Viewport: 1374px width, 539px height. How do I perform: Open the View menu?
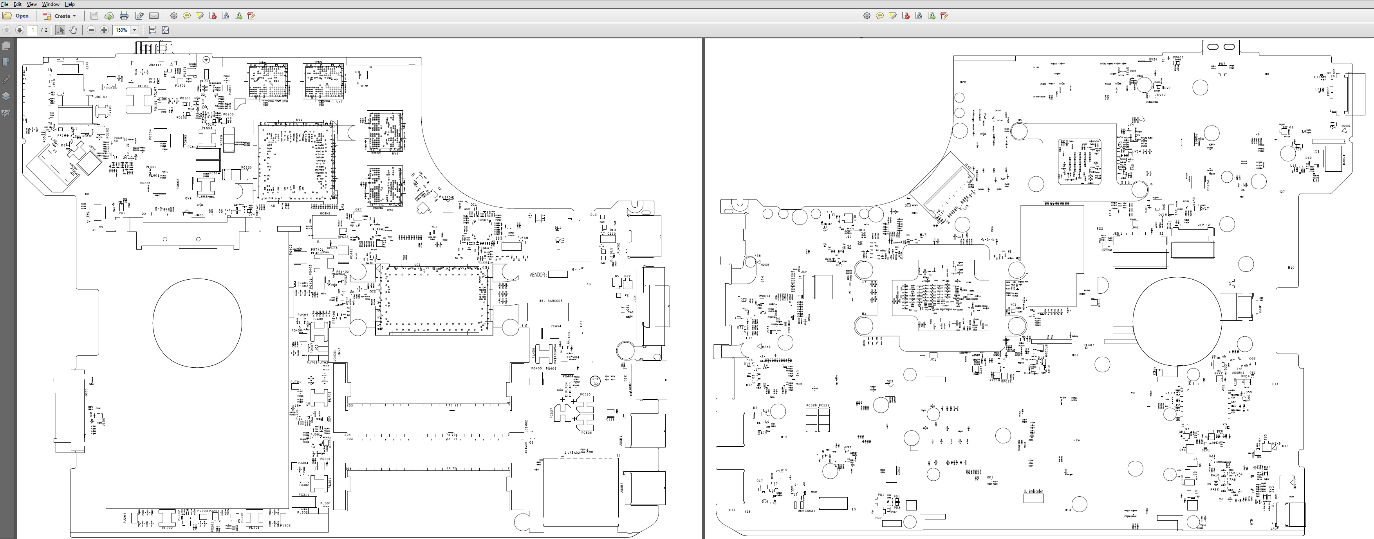click(x=31, y=4)
